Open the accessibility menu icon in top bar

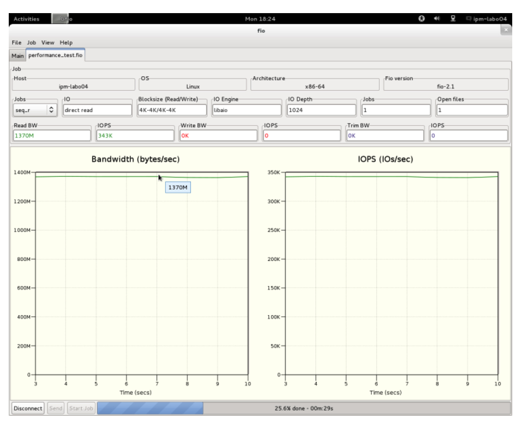click(421, 19)
